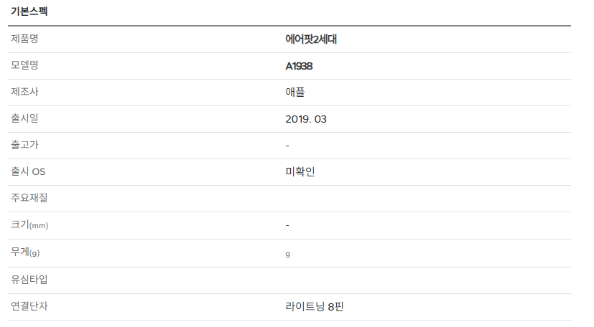Image resolution: width=594 pixels, height=327 pixels.
Task: Click the 모델명 row label
Action: (24, 65)
